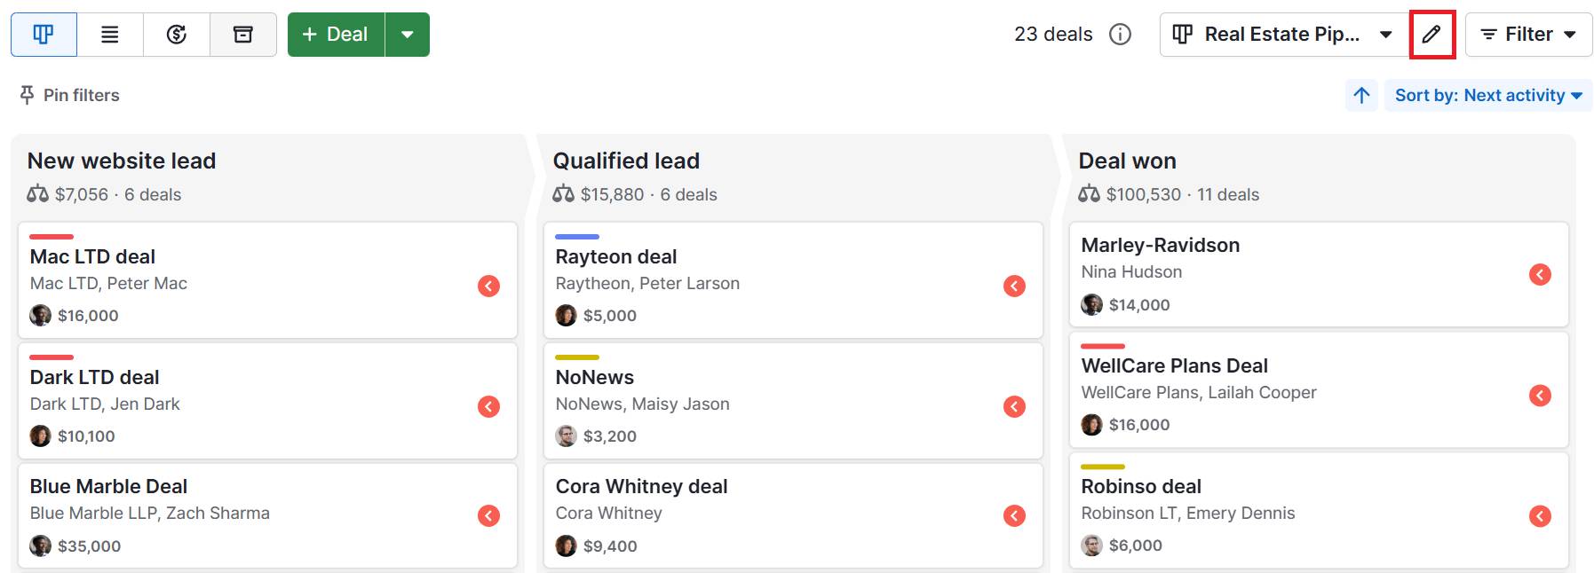Click the overdue activity alert on Mac LTD deal
The width and height of the screenshot is (1594, 573).
pyautogui.click(x=488, y=284)
